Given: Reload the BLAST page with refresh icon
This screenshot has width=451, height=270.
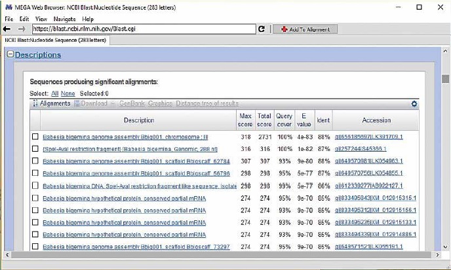Looking at the screenshot, I should [x=262, y=29].
